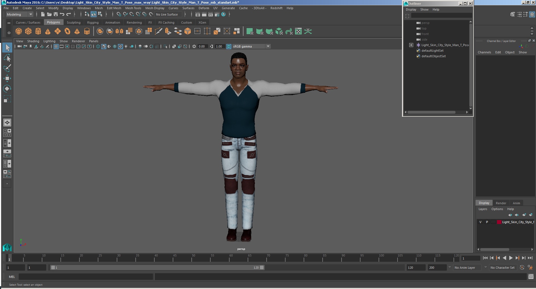This screenshot has height=289, width=536.
Task: Open Layer Editor Options menu
Action: (x=497, y=209)
